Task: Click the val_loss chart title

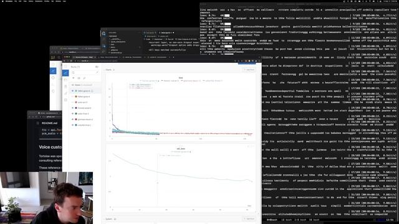Action: [181, 149]
